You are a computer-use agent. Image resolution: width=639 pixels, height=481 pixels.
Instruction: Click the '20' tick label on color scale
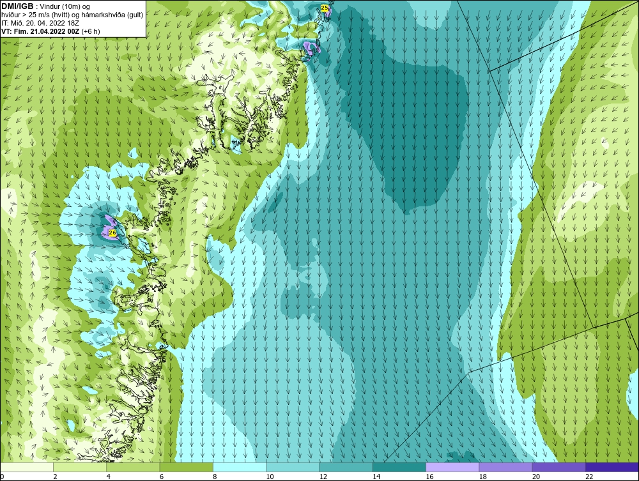tap(536, 477)
